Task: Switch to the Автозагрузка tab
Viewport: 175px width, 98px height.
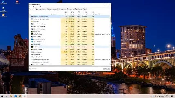Action: 62,9
